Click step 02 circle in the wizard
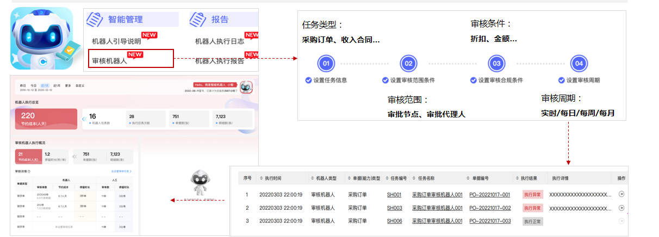659x237 pixels. tap(408, 64)
